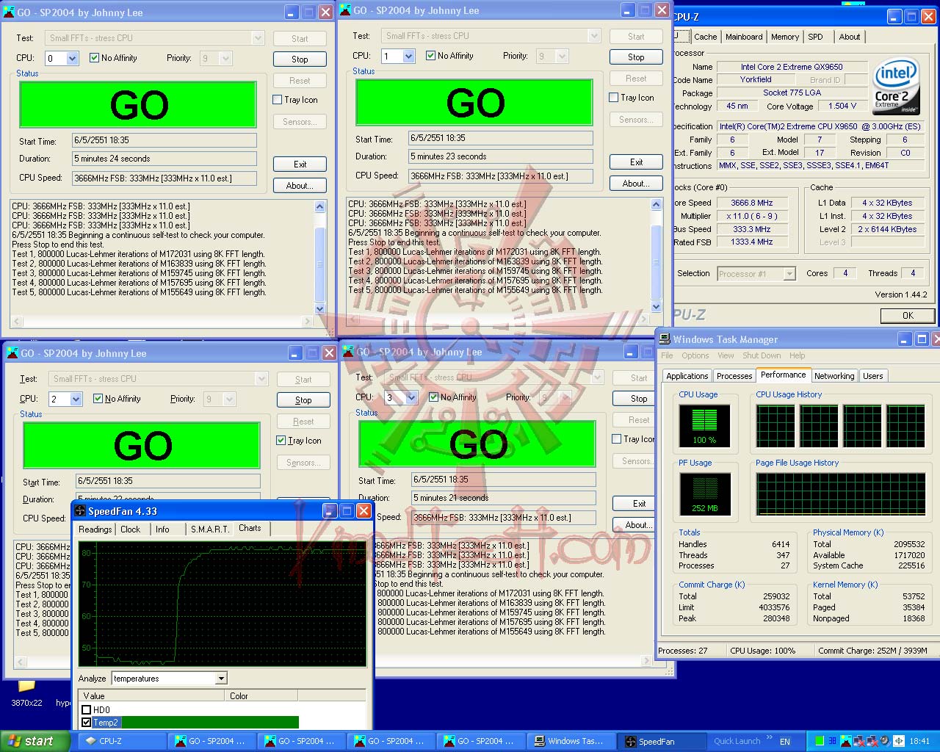Open the Priority dropdown in the CPU 0 SP2004 window

[x=225, y=58]
